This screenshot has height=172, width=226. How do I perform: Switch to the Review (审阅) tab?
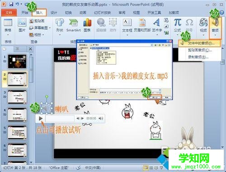tap(122, 13)
